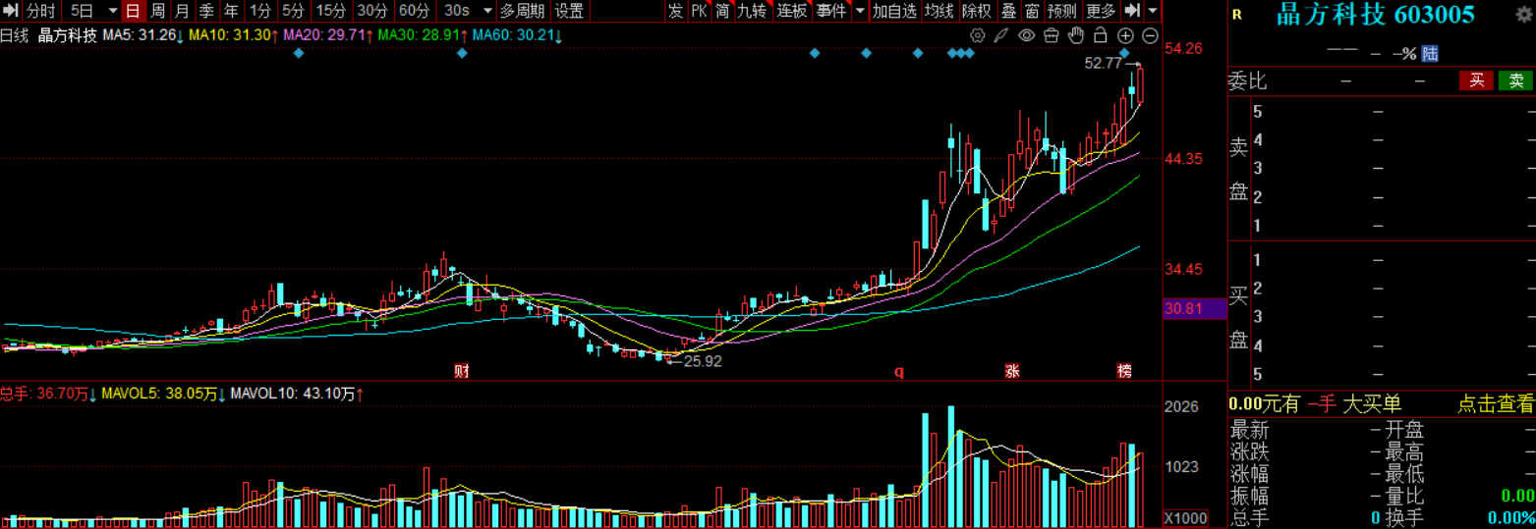
Task: Click the PK comparison button
Action: click(x=699, y=11)
